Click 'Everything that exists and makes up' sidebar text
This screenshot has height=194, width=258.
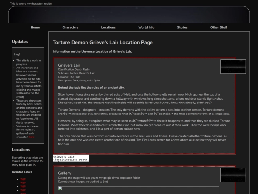coord(28,161)
